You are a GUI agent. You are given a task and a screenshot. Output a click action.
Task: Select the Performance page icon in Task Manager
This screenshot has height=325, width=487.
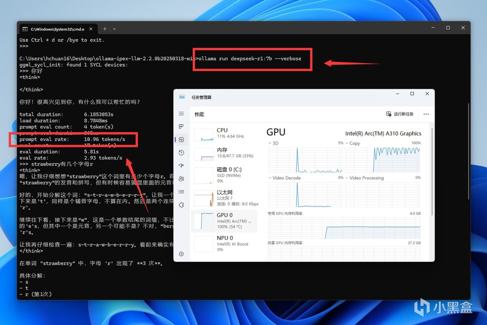pyautogui.click(x=181, y=139)
